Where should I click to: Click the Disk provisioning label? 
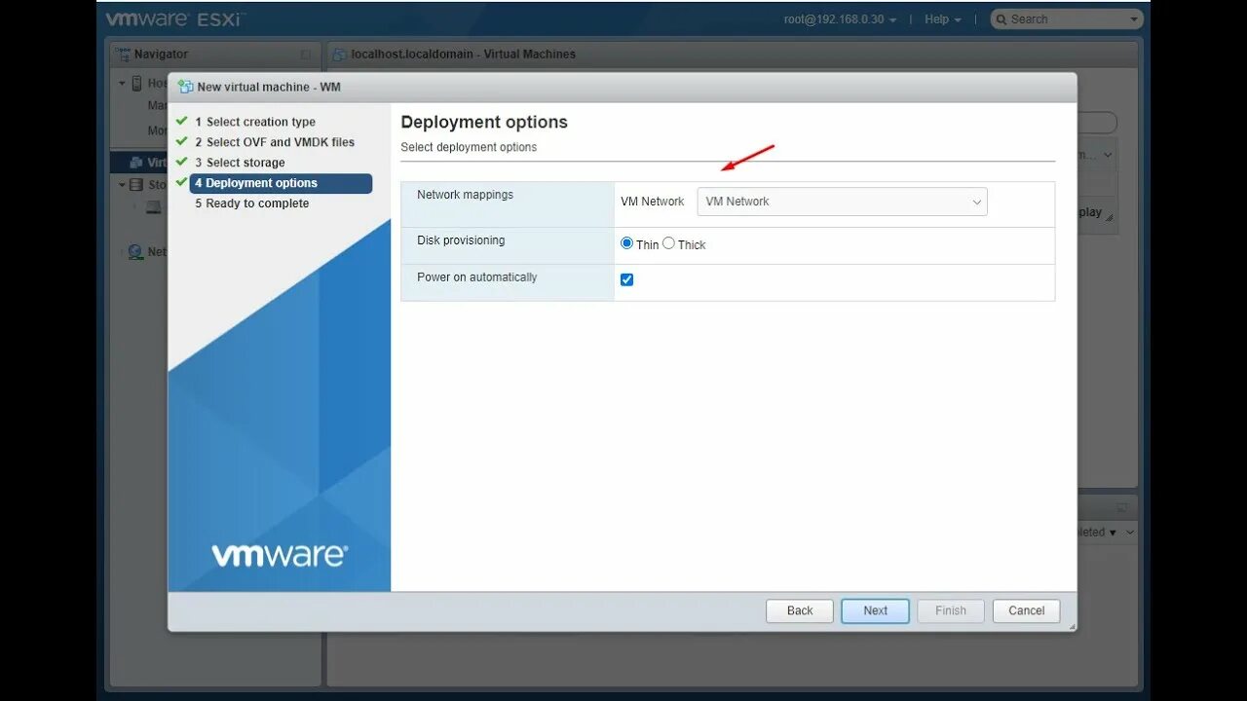(461, 240)
